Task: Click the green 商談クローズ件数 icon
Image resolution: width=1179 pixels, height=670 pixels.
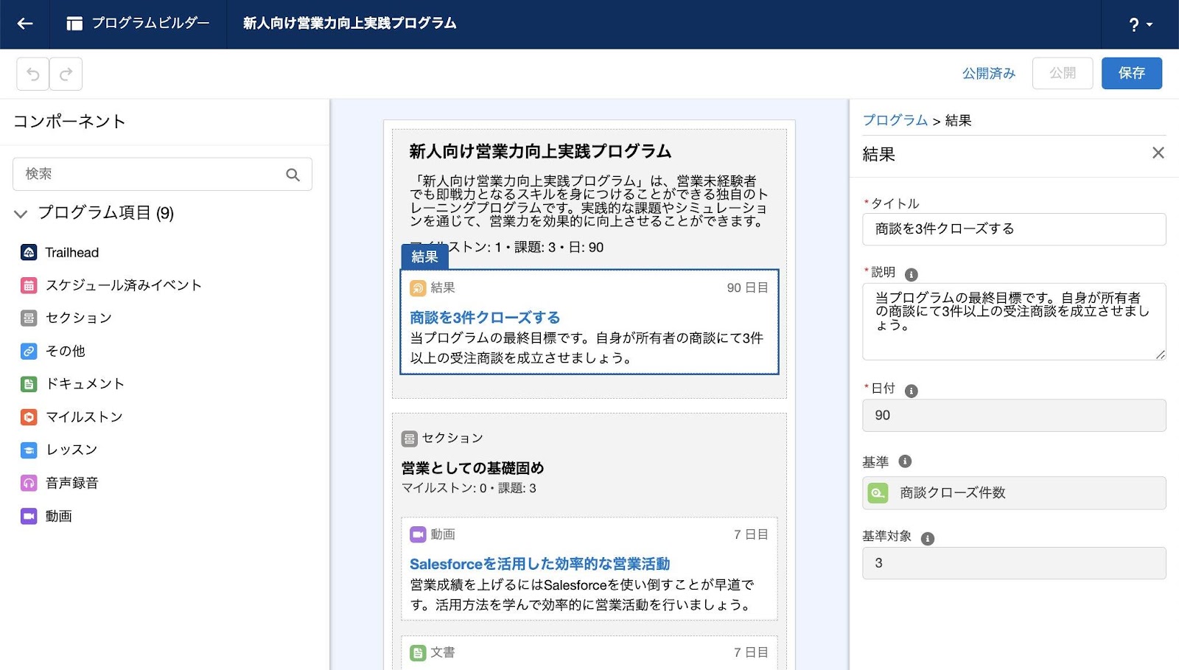Action: point(878,493)
